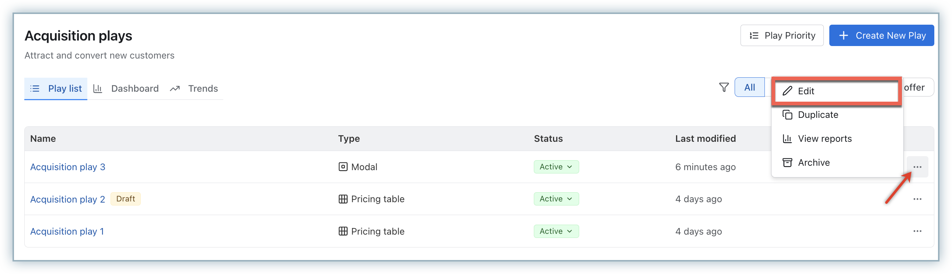Viewport: 952px width, 274px height.
Task: Archive the play from context menu
Action: click(x=813, y=162)
